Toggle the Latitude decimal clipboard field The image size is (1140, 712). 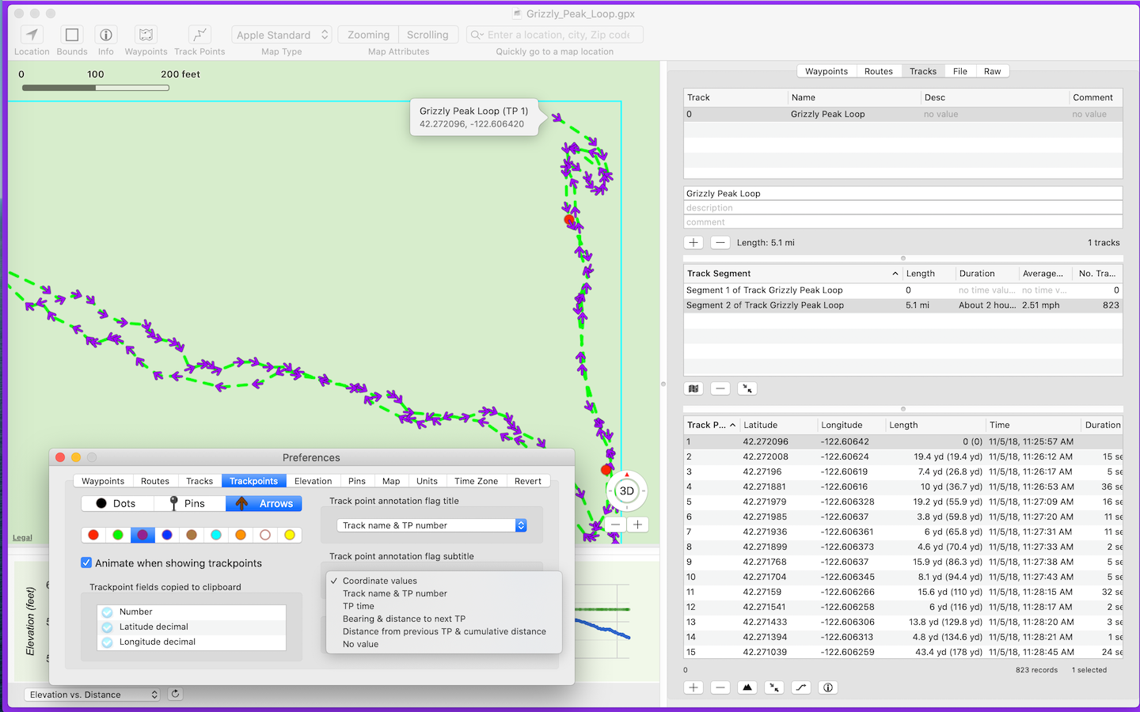click(107, 626)
